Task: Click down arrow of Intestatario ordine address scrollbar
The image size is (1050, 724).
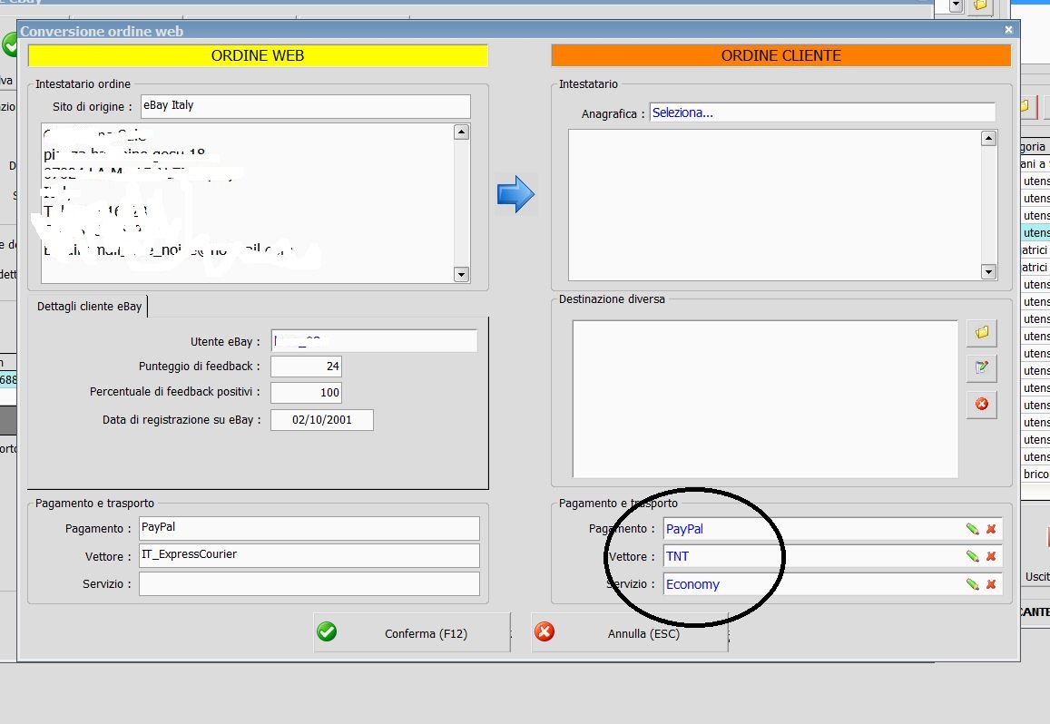Action: (461, 274)
